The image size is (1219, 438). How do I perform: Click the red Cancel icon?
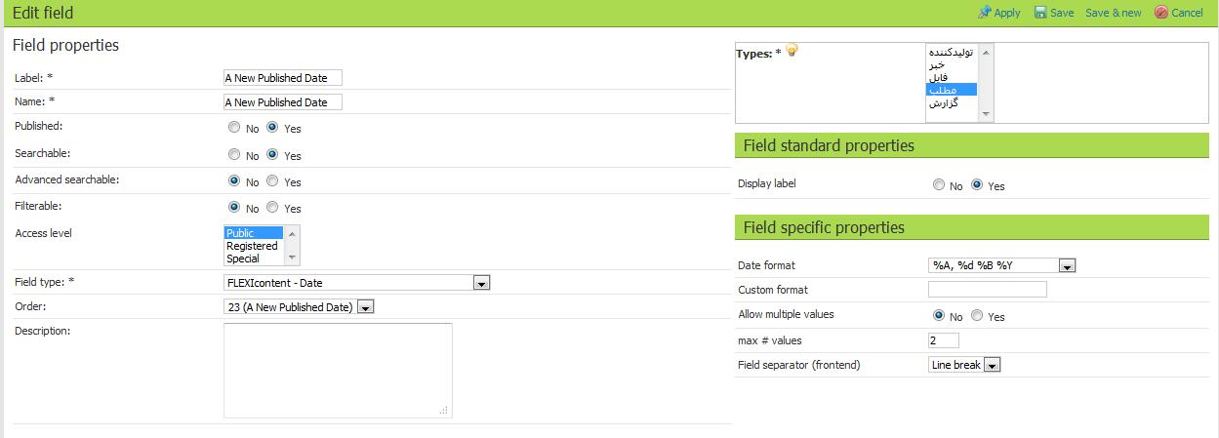point(1161,13)
